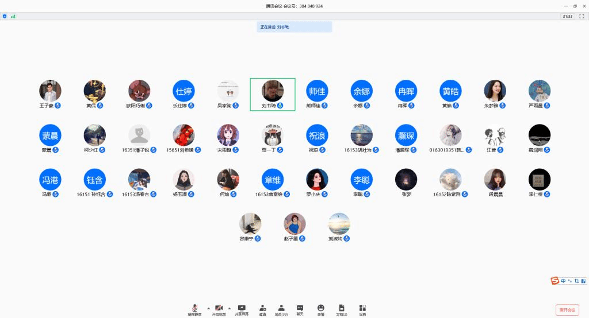589x318 pixels.
Task: Start screen sharing with 共享屏幕
Action: 242,310
